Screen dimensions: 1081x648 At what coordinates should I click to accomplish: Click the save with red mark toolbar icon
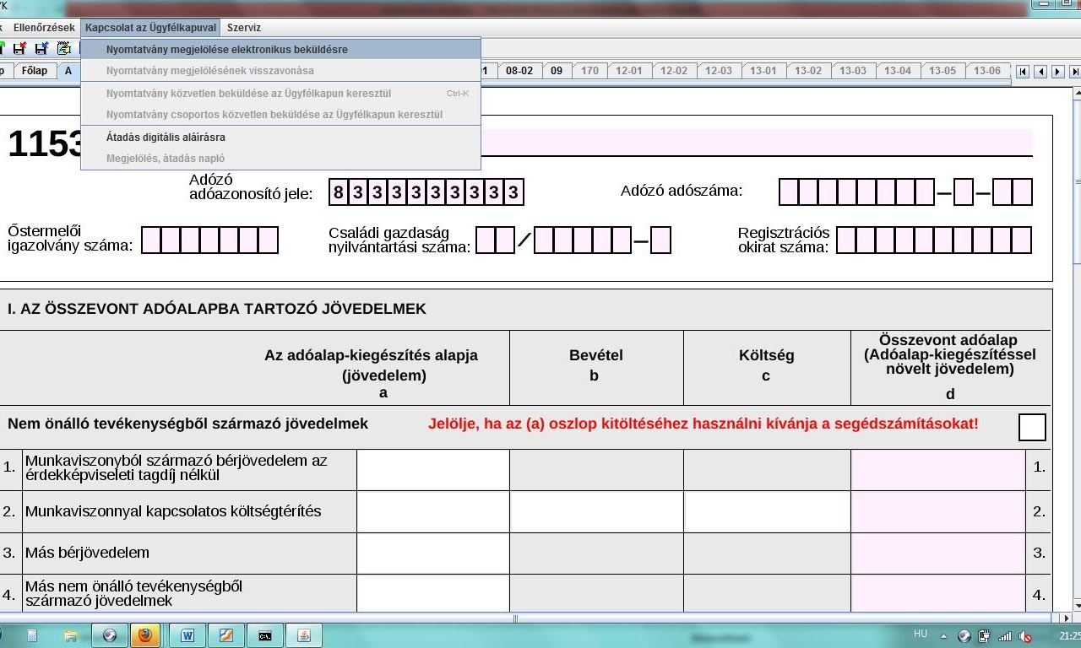coord(19,48)
